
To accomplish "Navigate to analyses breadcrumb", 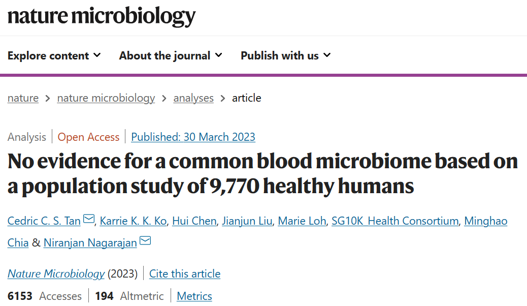I will pos(193,98).
